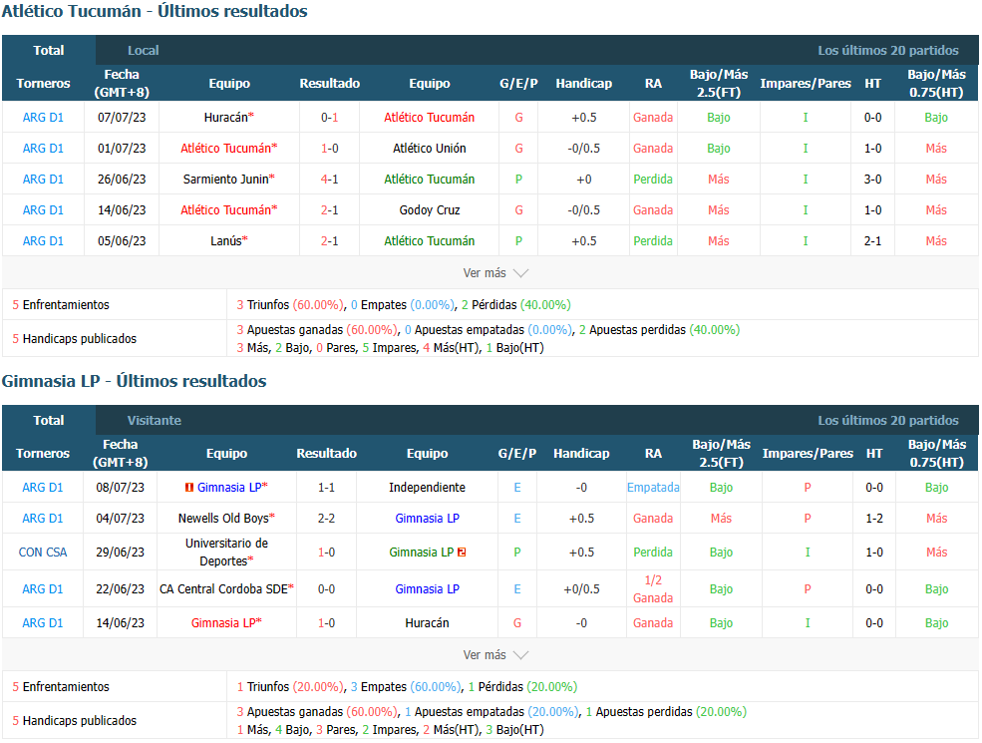Click the Impares/Pares header in Atlético Tucumán table
The width and height of the screenshot is (982, 743).
click(806, 84)
